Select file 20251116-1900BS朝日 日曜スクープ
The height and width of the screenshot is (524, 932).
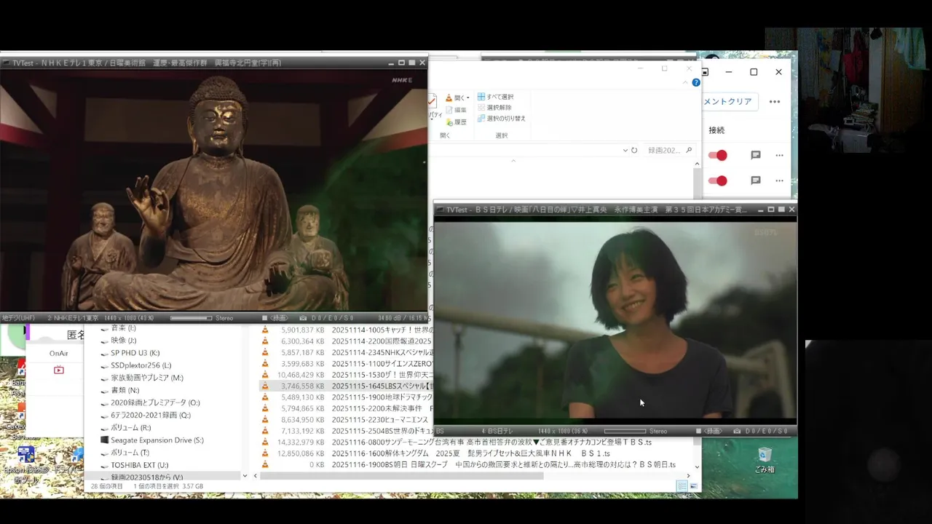click(x=503, y=464)
